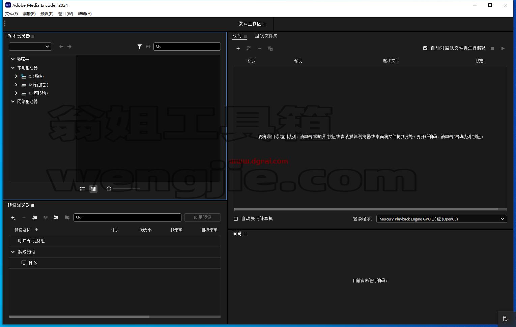
Task: Click the stop queue square button
Action: tap(492, 49)
